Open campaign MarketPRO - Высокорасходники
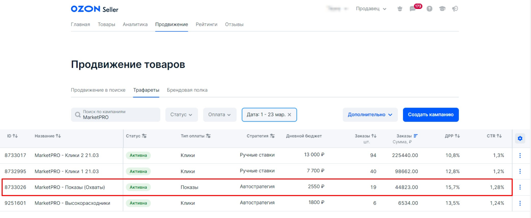Viewport: 531px width, 218px height. 72,203
